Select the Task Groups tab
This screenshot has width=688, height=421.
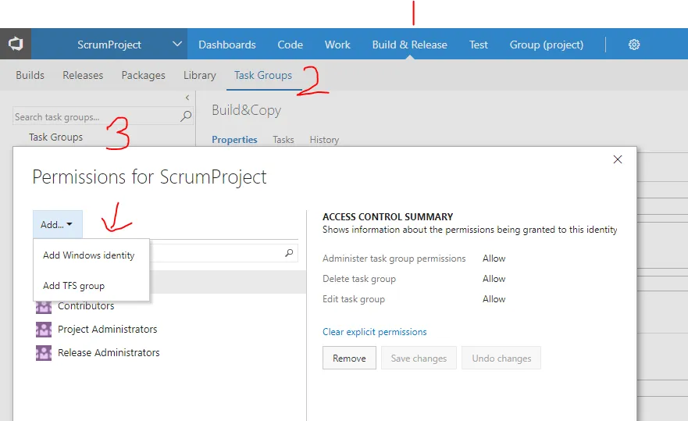click(263, 75)
